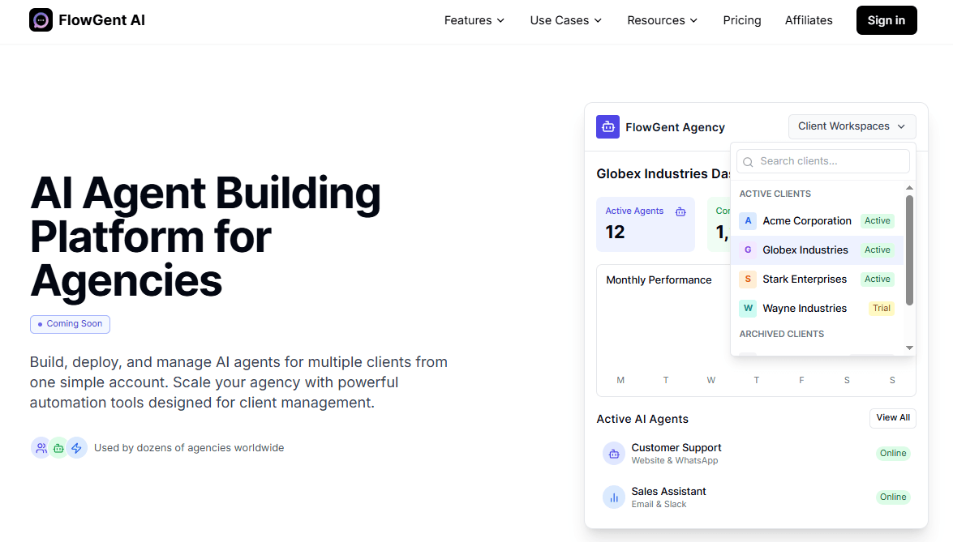Click the Customer Support agent robot icon
Image resolution: width=953 pixels, height=542 pixels.
[x=612, y=453]
